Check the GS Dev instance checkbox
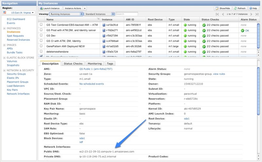This screenshot has height=162, width=262. [x=41, y=35]
